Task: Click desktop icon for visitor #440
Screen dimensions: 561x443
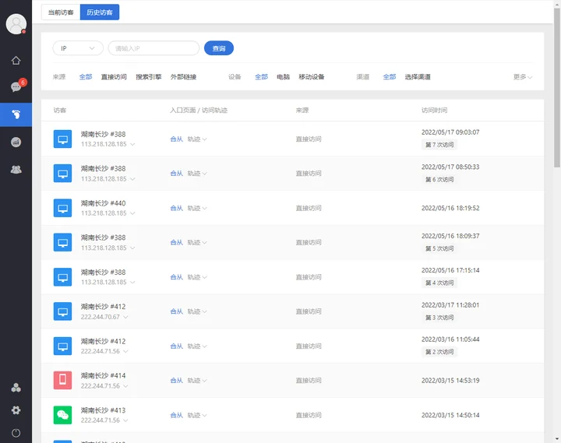Action: 62,208
